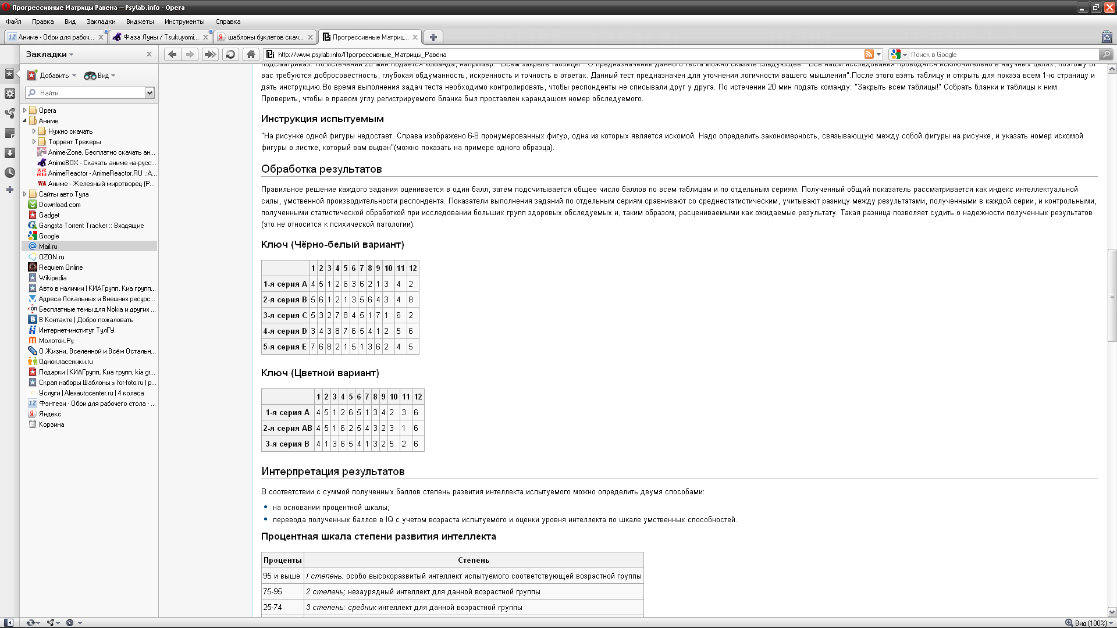Viewport: 1117px width, 628px height.
Task: Click the Поиск в Google search field
Action: tap(1003, 55)
